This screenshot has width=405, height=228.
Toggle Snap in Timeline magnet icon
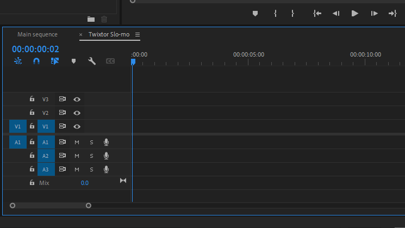[36, 61]
